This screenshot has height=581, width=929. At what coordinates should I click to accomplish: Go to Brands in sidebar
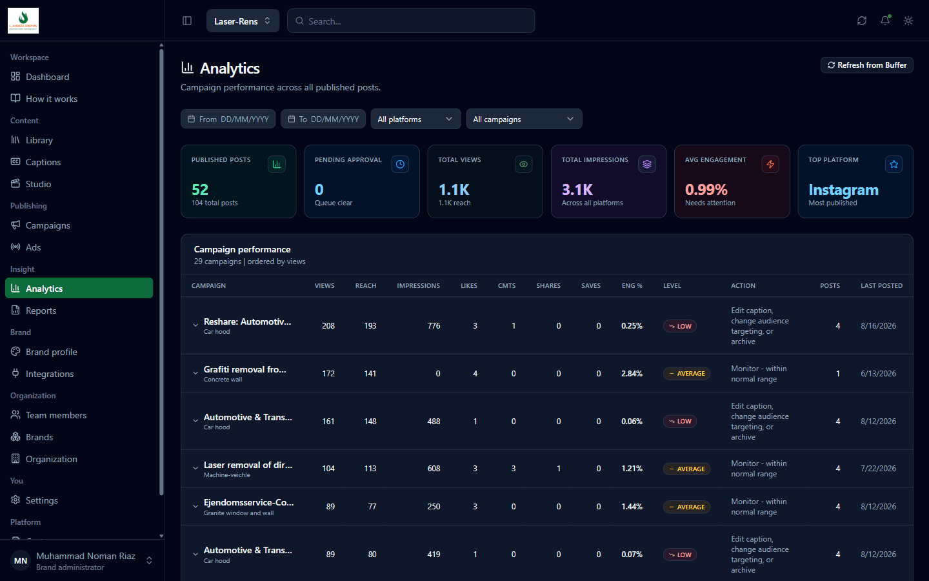[x=79, y=437]
